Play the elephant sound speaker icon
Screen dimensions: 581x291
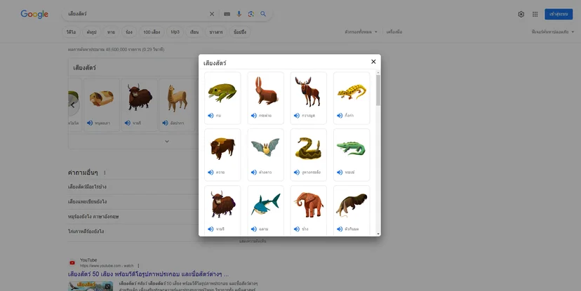pos(297,229)
